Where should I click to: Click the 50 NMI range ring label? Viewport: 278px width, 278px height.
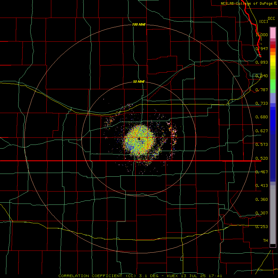pyautogui.click(x=139, y=82)
